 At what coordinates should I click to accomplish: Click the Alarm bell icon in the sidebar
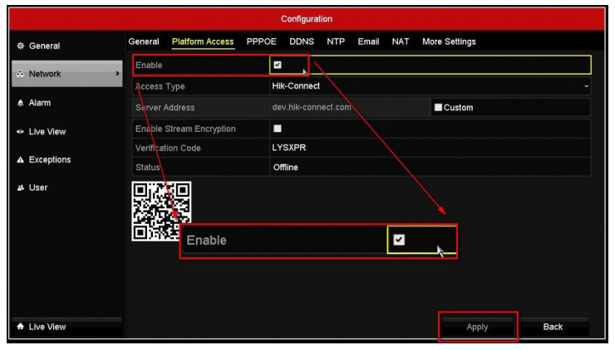21,103
